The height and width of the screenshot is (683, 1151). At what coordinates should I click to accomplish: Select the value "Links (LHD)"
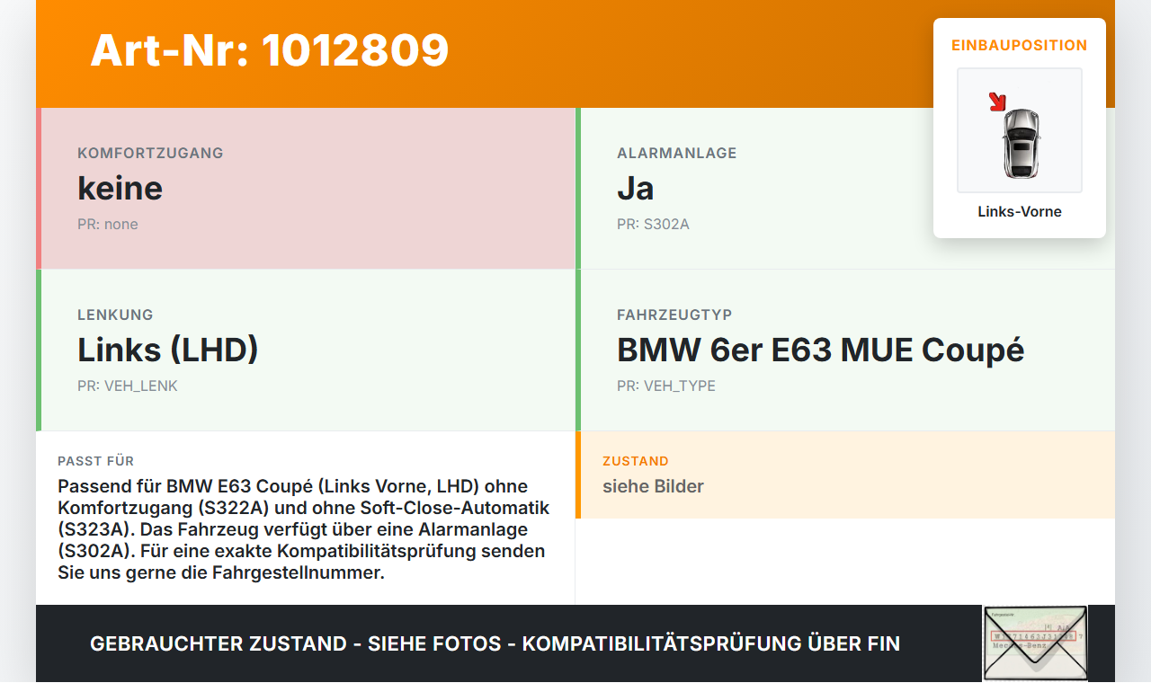coord(168,350)
